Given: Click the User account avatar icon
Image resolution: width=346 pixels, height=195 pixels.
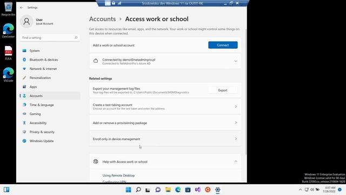Looking at the screenshot, I should pyautogui.click(x=26, y=22).
